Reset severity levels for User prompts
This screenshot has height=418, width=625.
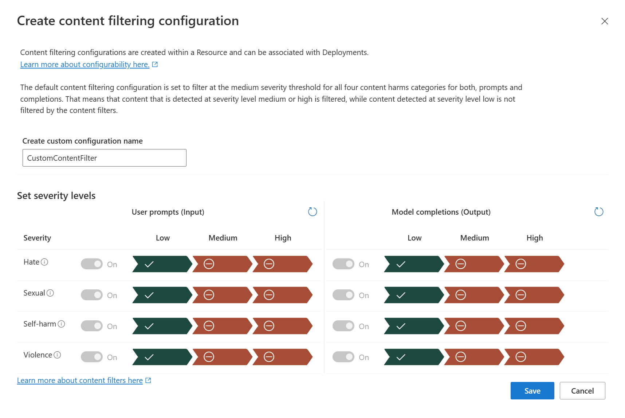coord(312,211)
